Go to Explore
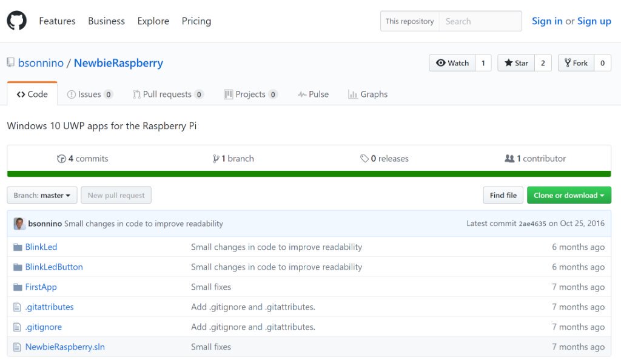This screenshot has width=621, height=363. tap(153, 21)
